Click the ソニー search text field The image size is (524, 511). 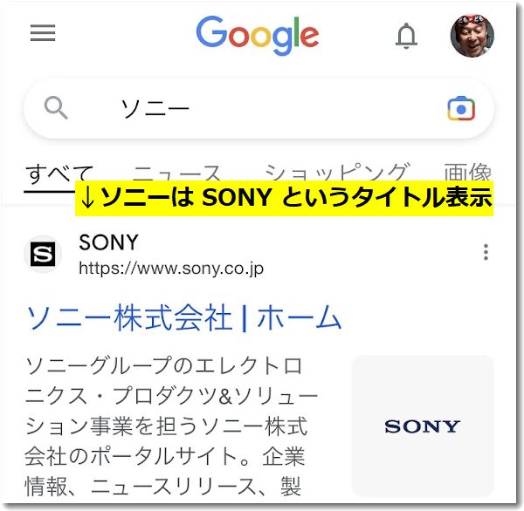[x=155, y=109]
